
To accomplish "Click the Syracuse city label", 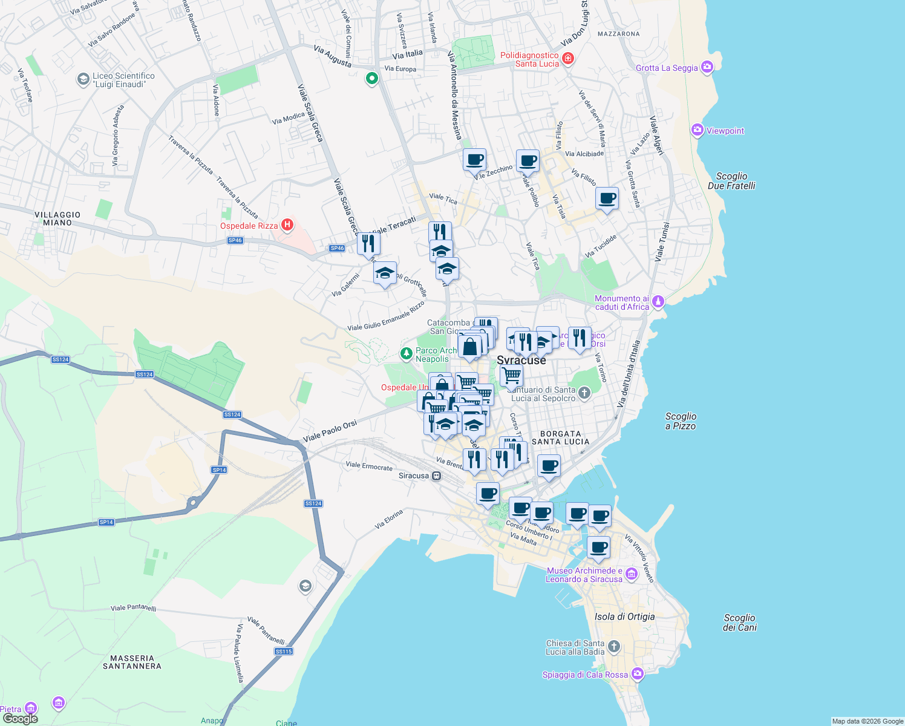I will pos(521,360).
